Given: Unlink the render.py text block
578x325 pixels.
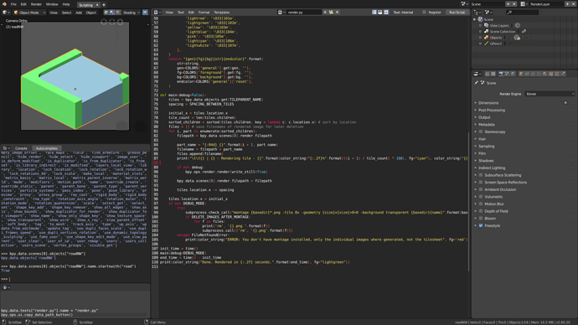Looking at the screenshot, I should pyautogui.click(x=337, y=13).
